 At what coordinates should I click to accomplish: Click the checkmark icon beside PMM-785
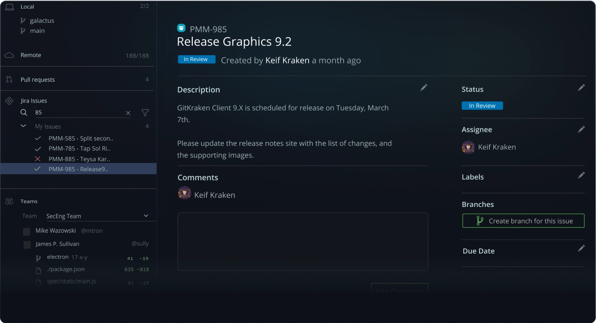(x=38, y=149)
